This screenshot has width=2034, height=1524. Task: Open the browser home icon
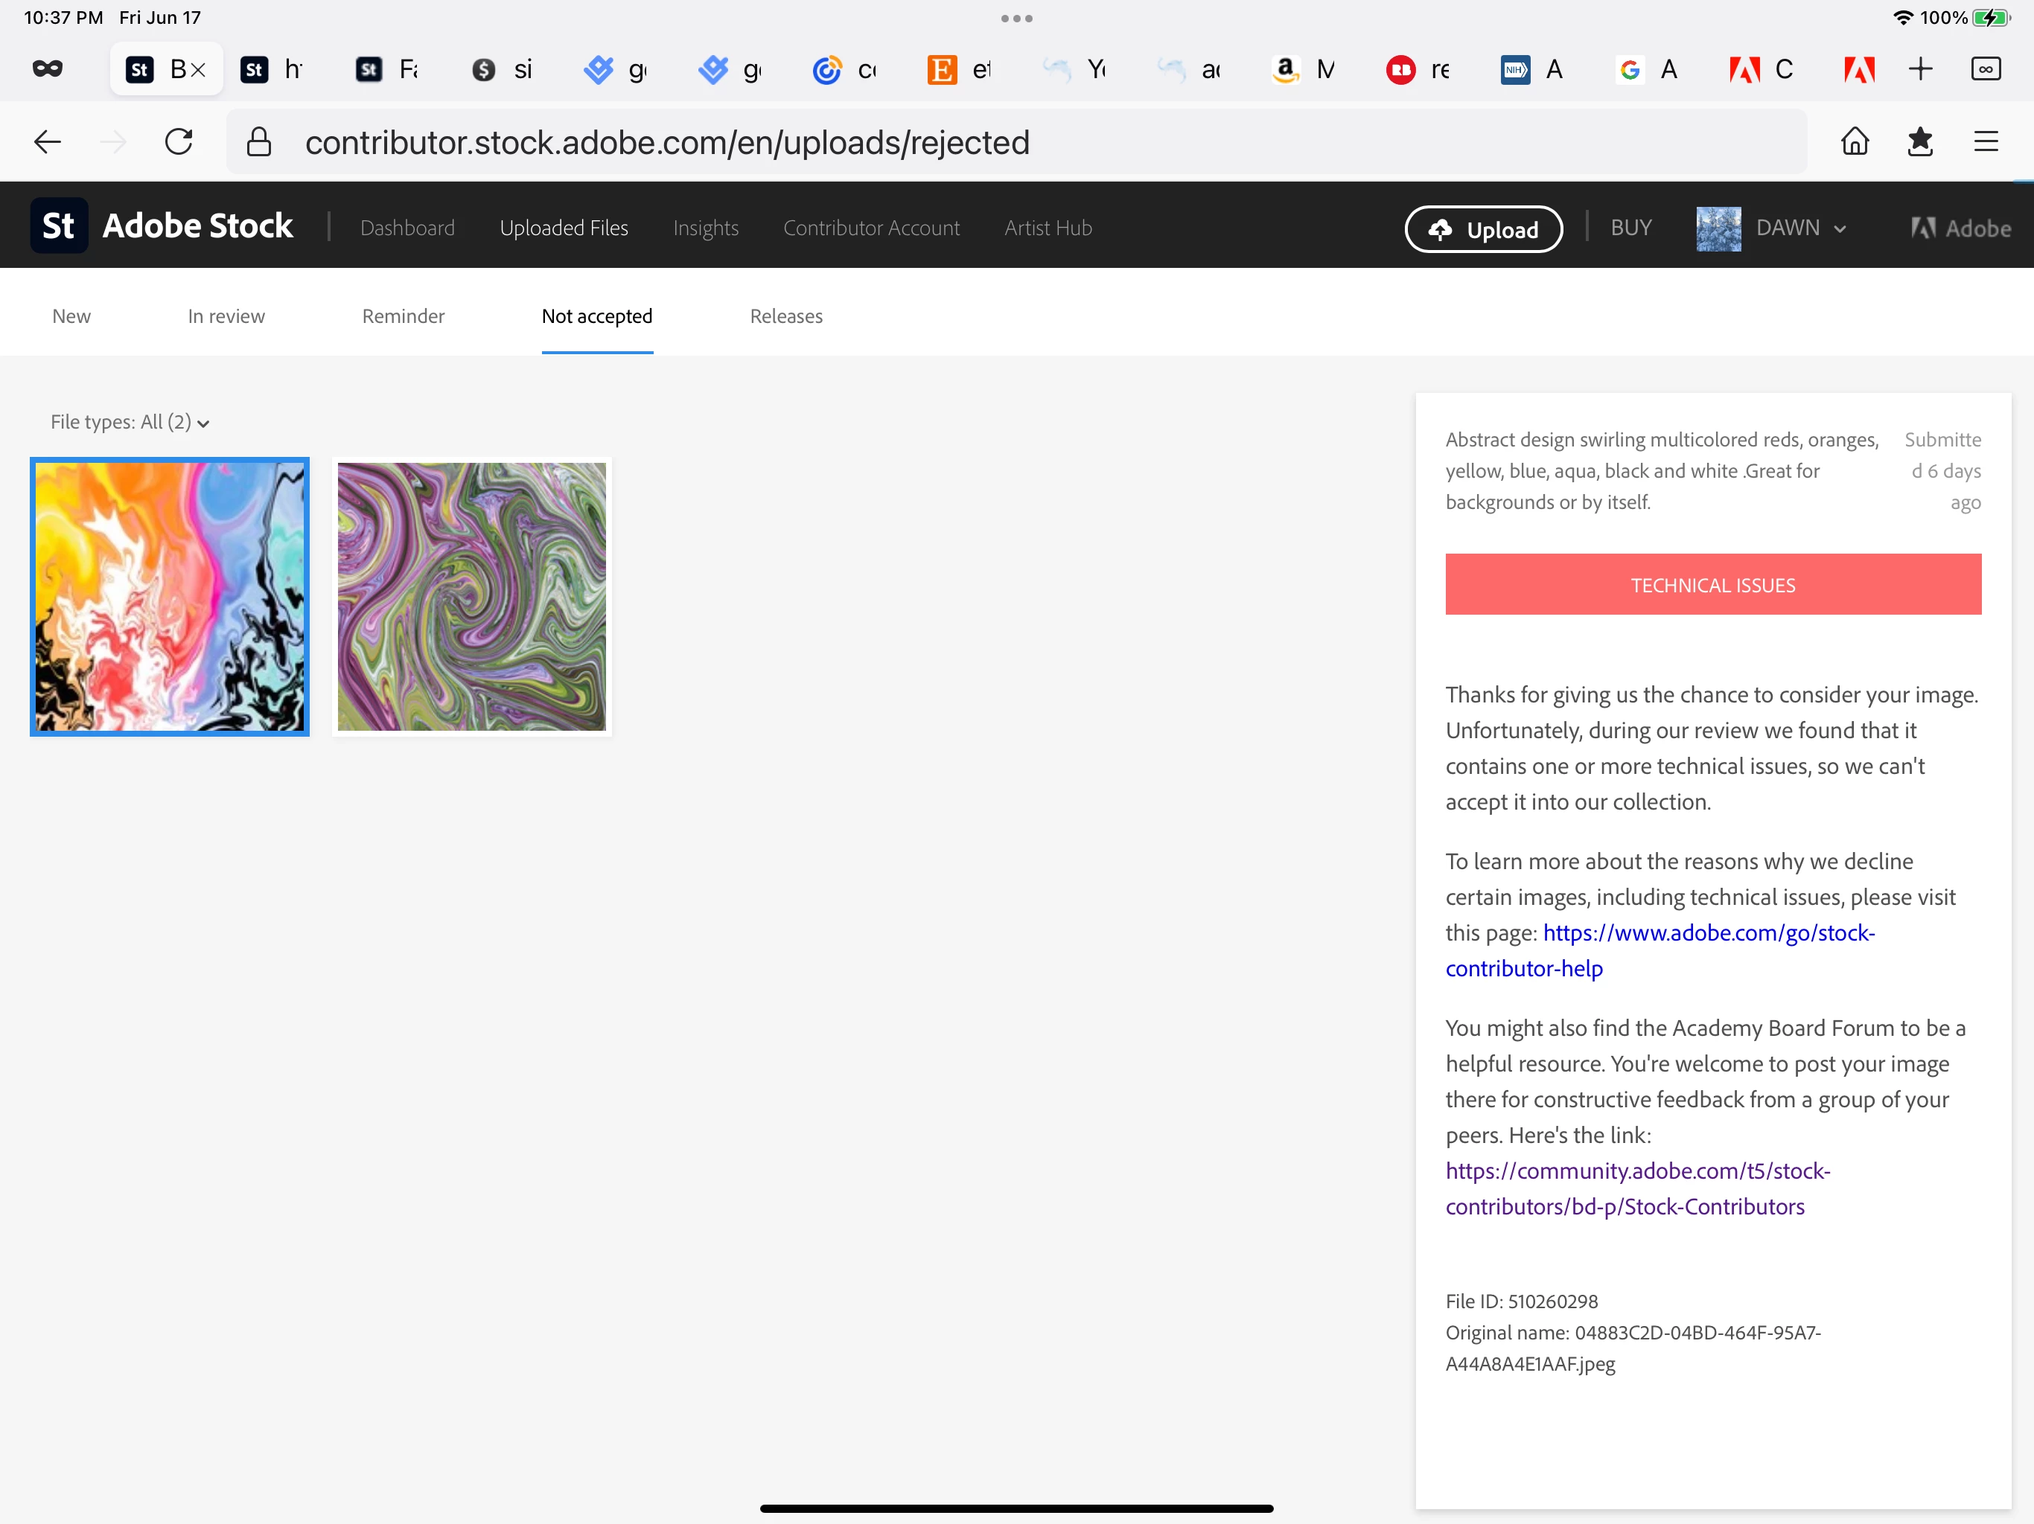click(1855, 141)
